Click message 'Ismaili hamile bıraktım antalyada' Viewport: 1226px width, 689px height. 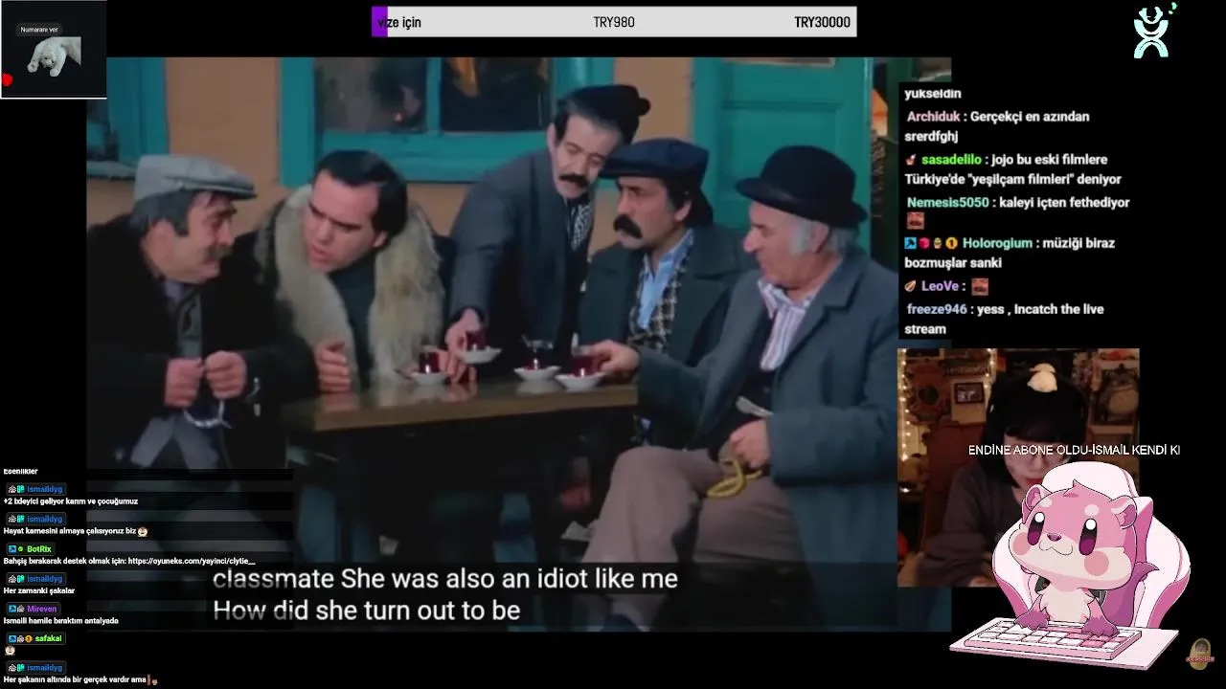61,621
